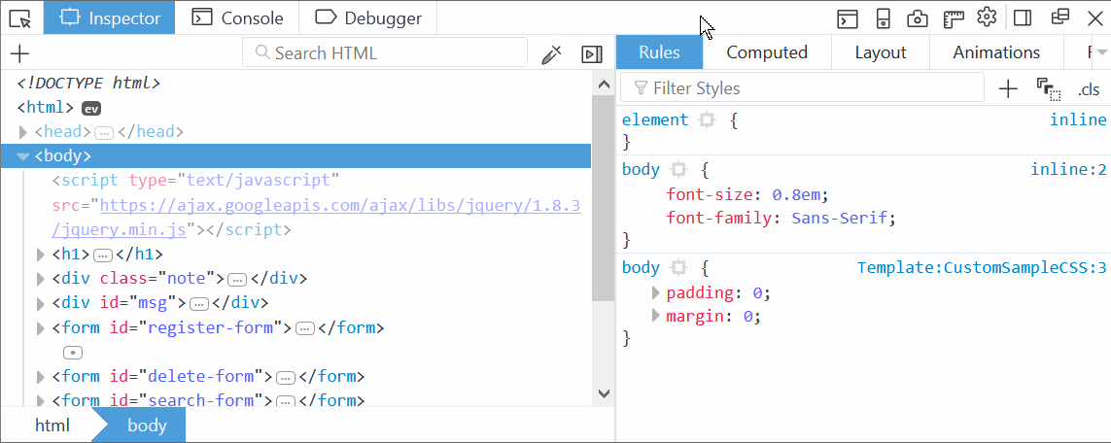Expand the h1 ellipsis badge
Screen dimensions: 1111x443
tap(103, 255)
